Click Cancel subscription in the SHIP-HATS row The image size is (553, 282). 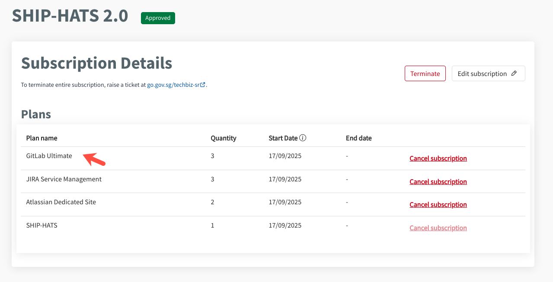tap(438, 228)
